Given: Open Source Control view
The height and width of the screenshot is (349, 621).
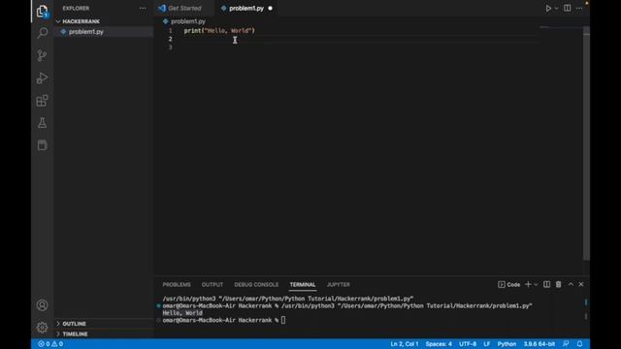Looking at the screenshot, I should click(x=42, y=55).
